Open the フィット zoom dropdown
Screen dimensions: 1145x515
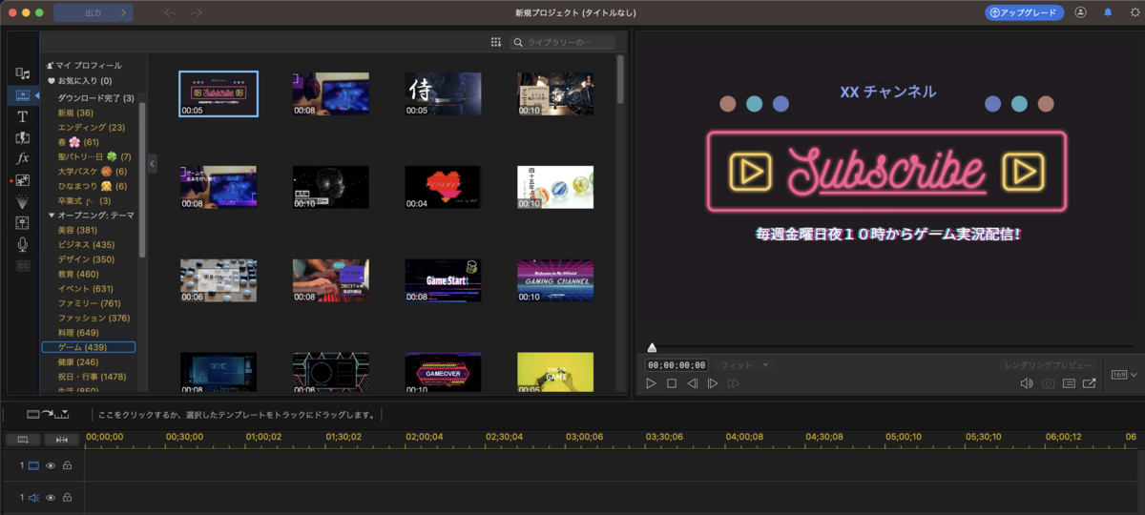pyautogui.click(x=745, y=365)
